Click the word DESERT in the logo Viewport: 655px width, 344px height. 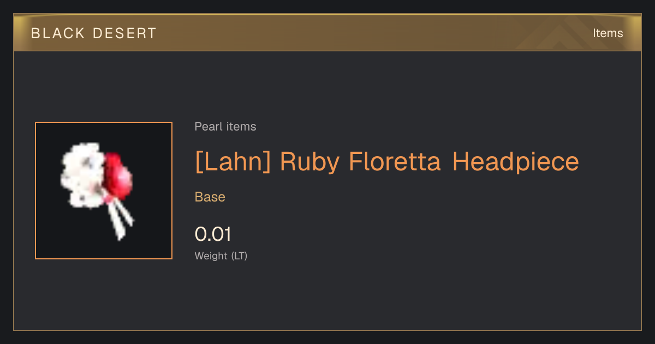click(124, 33)
